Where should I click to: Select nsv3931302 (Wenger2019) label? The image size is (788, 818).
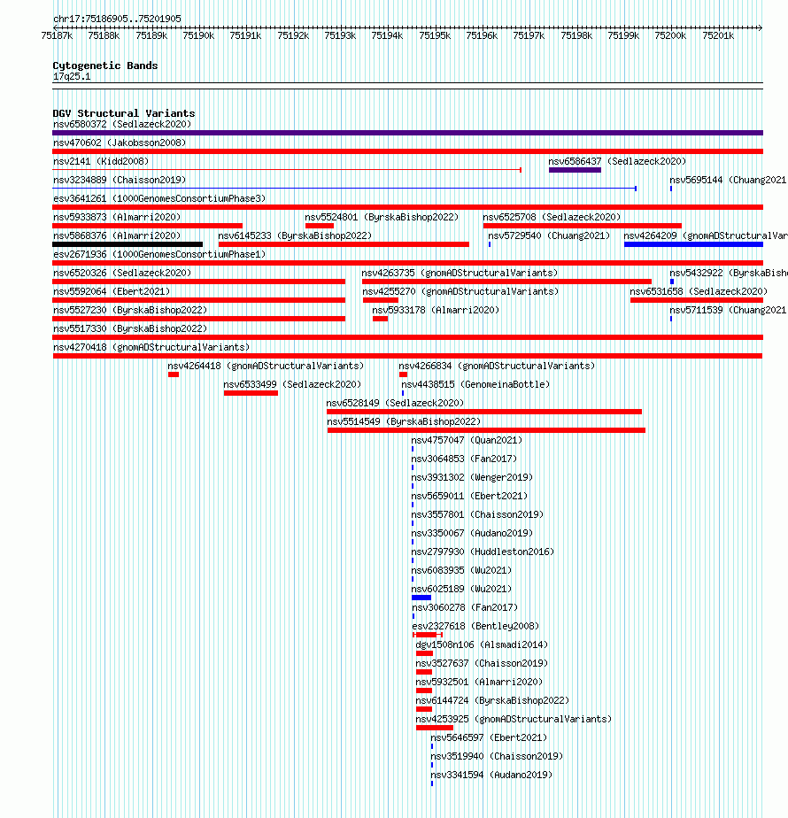(x=472, y=478)
